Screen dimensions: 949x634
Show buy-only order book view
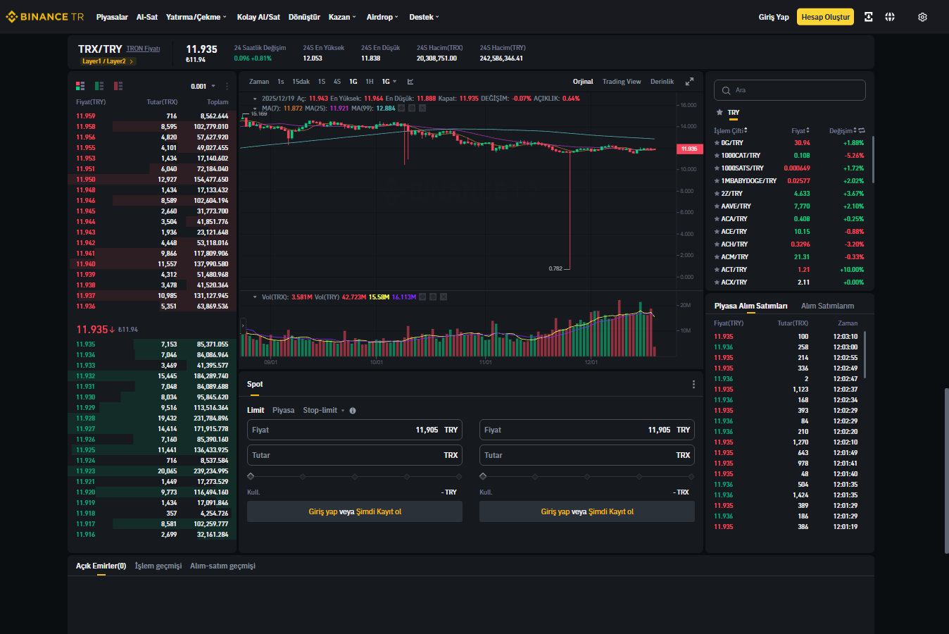[x=99, y=86]
